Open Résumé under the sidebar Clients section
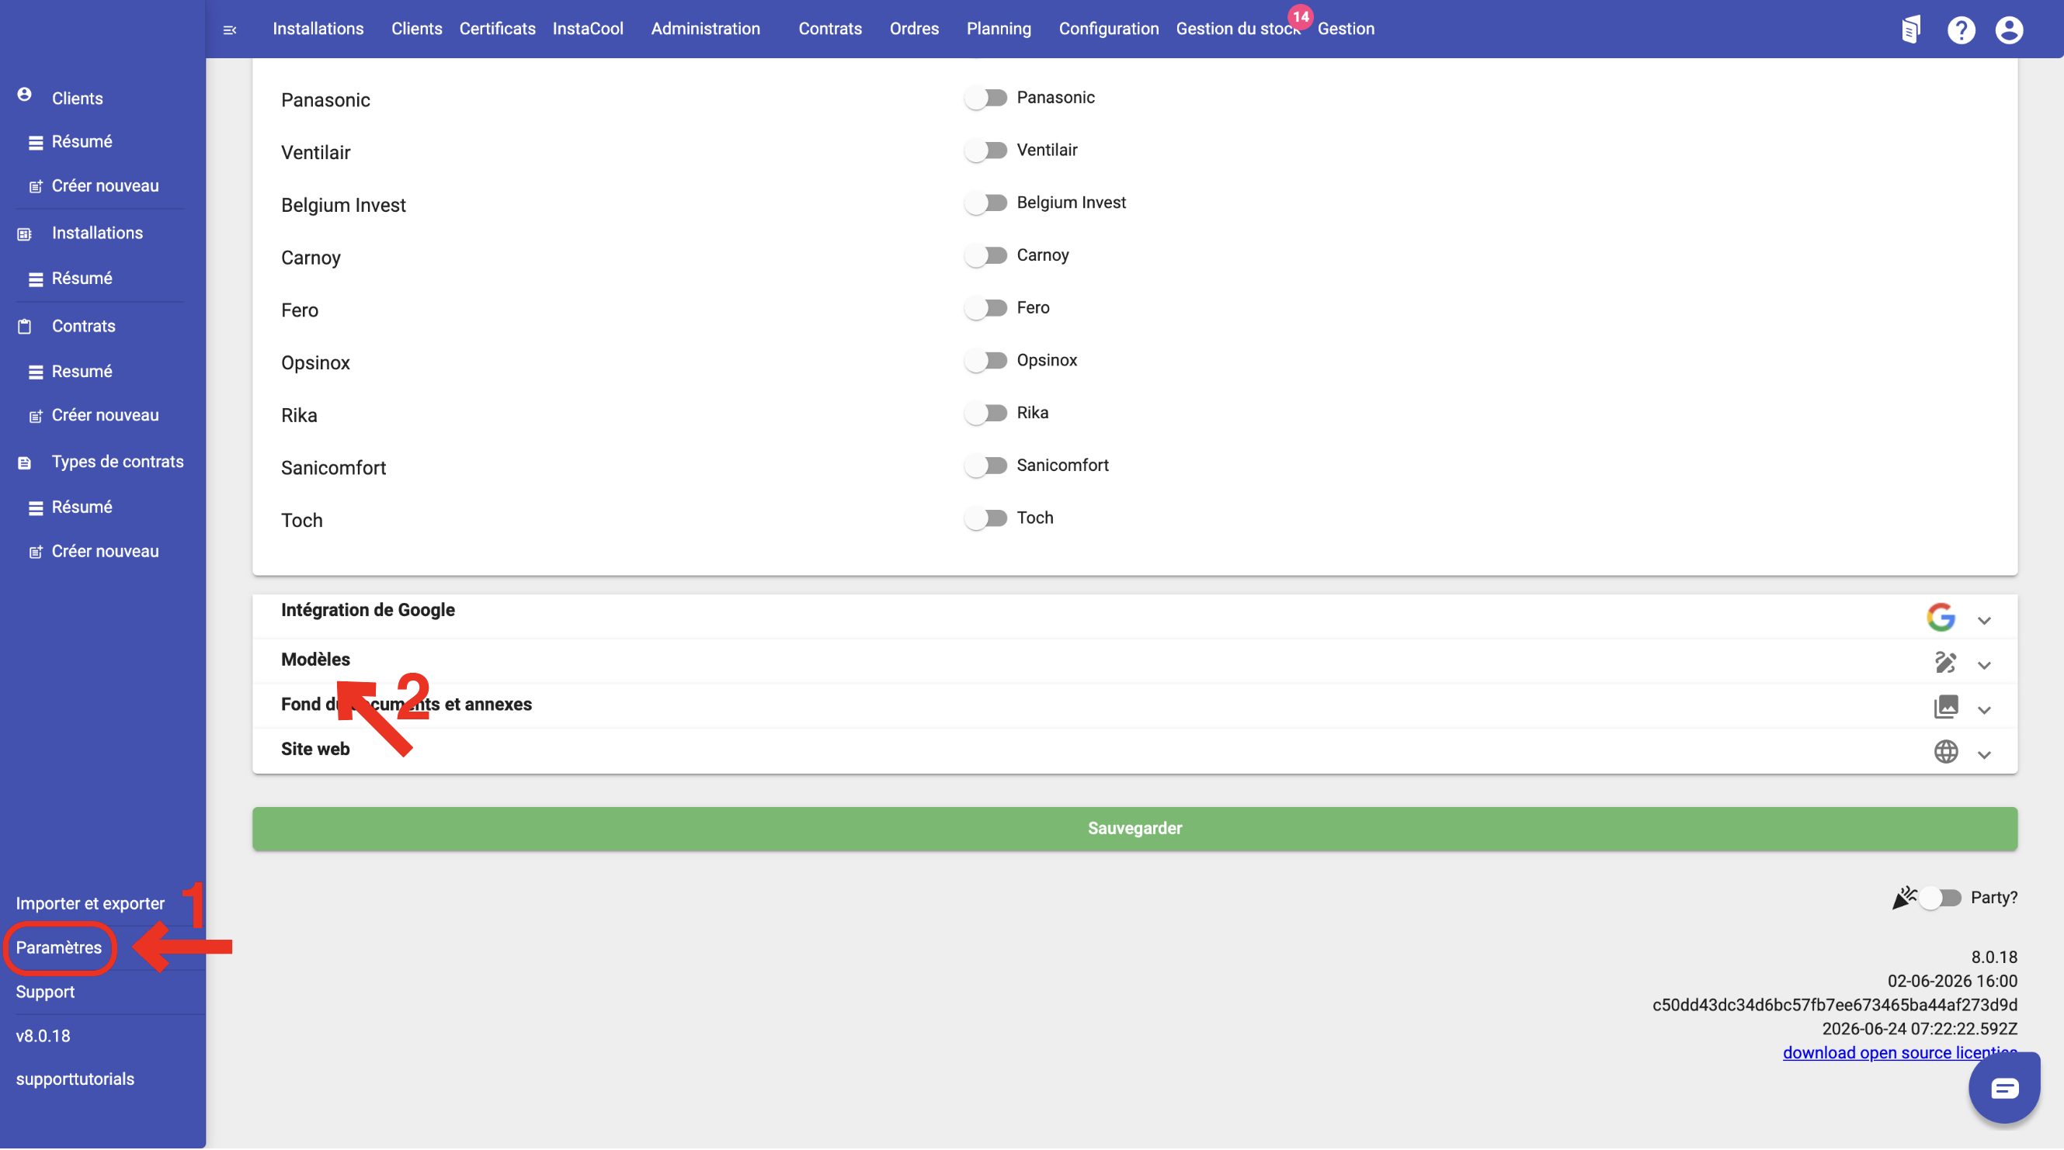Image resolution: width=2064 pixels, height=1150 pixels. pyautogui.click(x=82, y=142)
